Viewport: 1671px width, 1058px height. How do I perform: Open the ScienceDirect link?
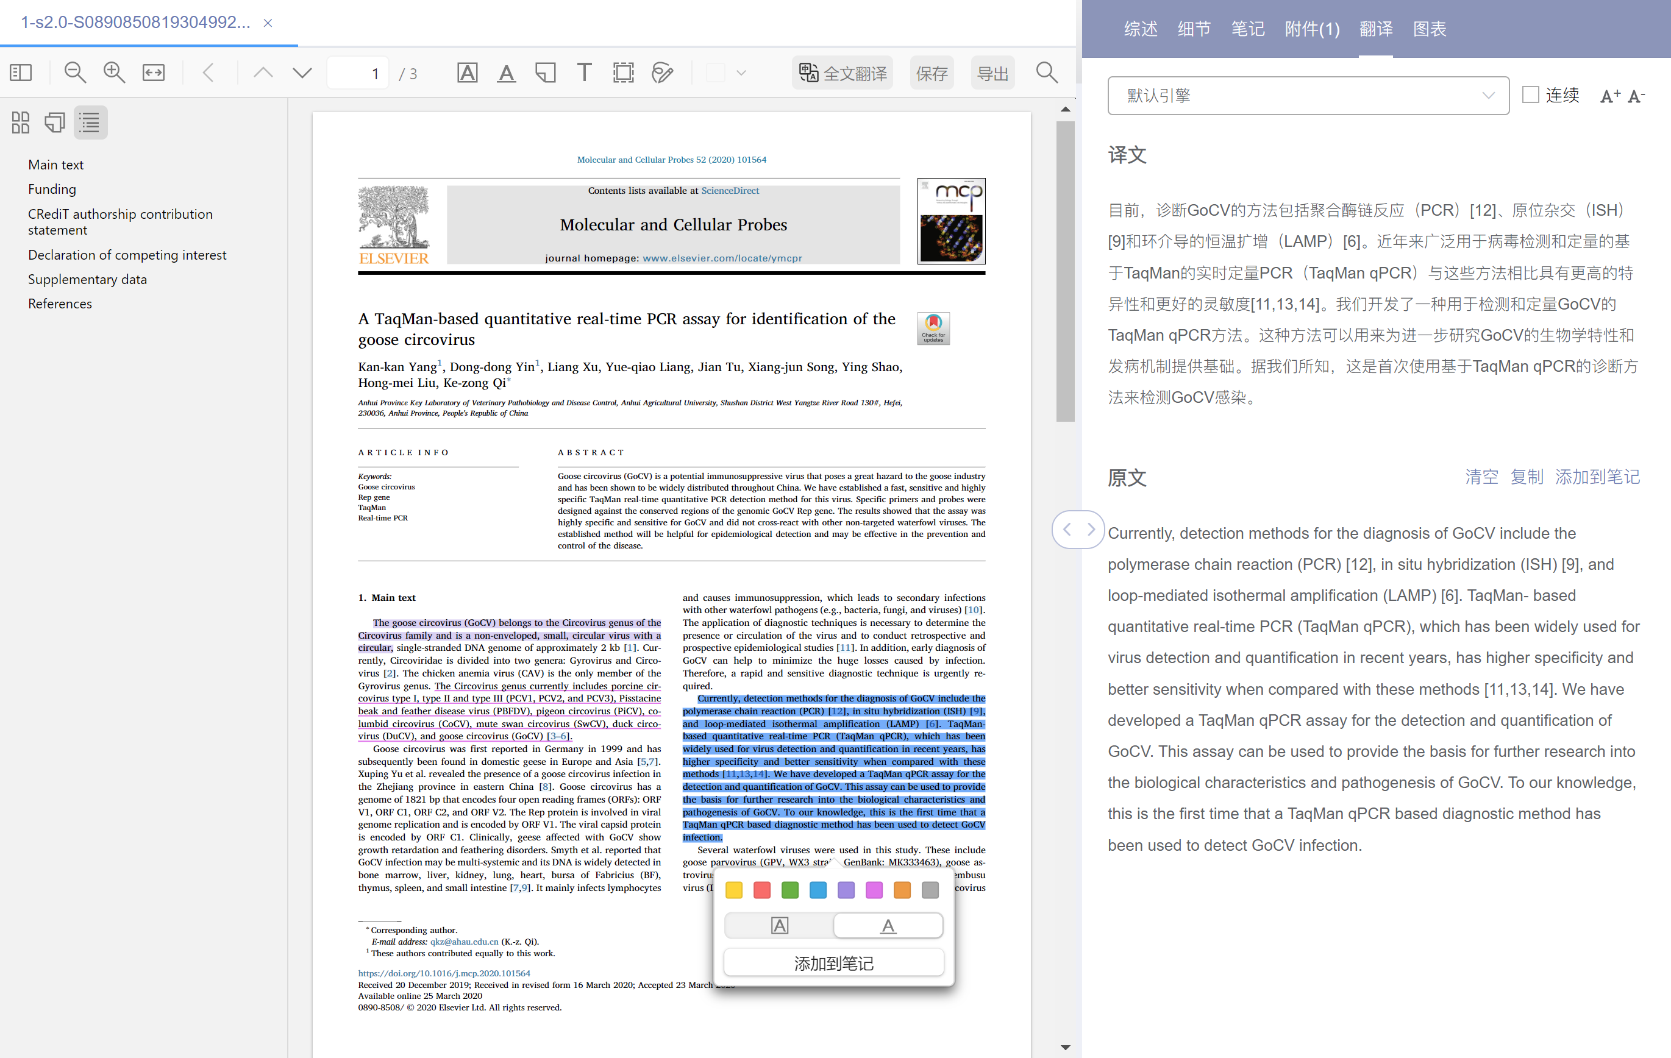(730, 190)
